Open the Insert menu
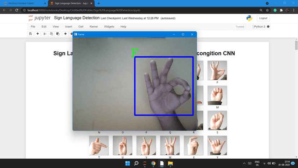The image size is (298, 168). [69, 27]
